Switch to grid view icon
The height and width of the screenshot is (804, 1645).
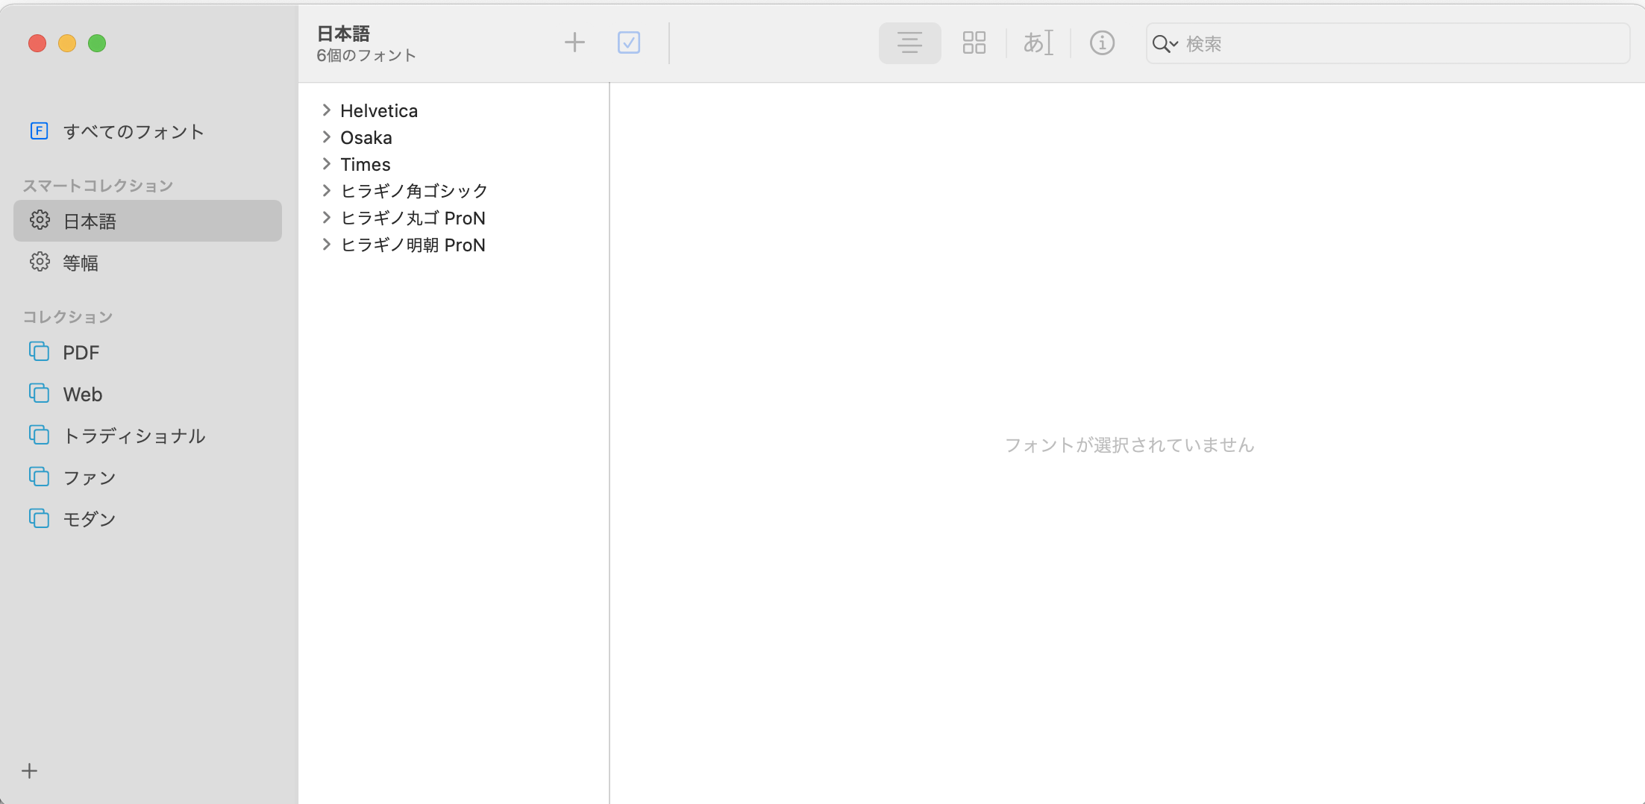point(974,43)
